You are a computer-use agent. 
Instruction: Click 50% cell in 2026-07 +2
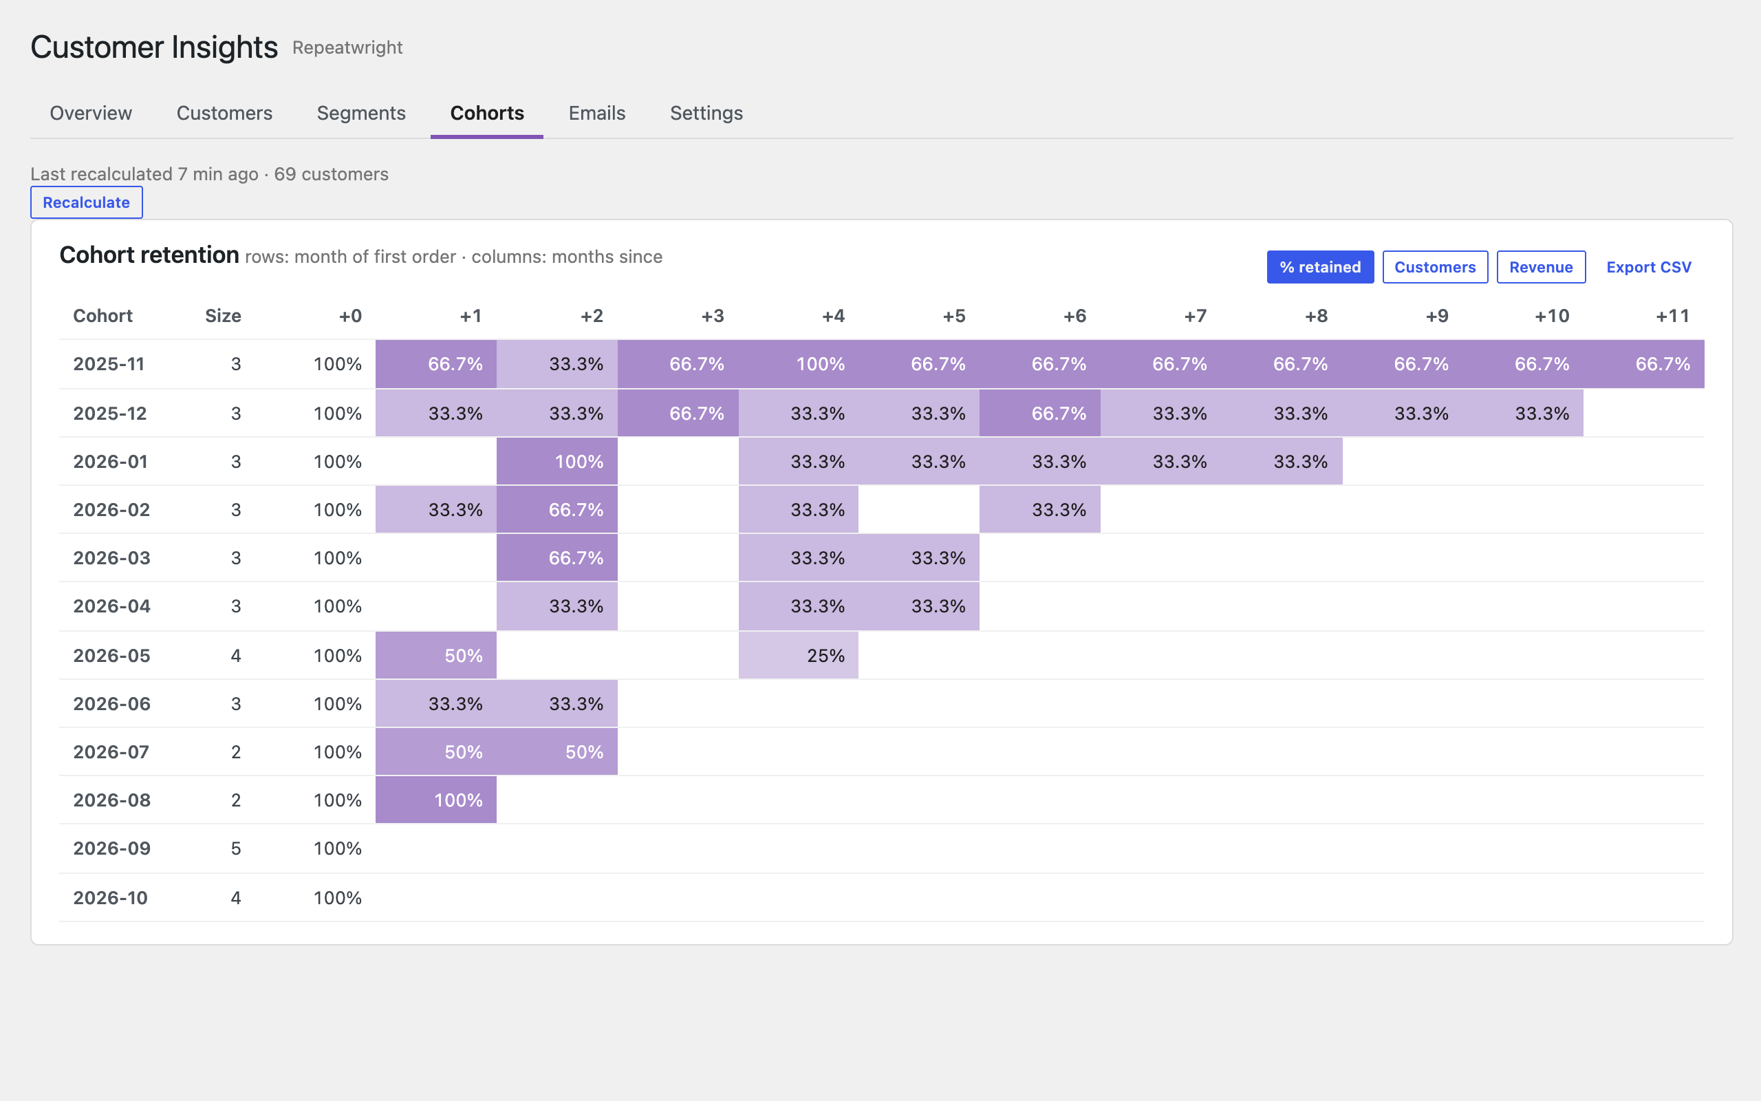pos(557,751)
